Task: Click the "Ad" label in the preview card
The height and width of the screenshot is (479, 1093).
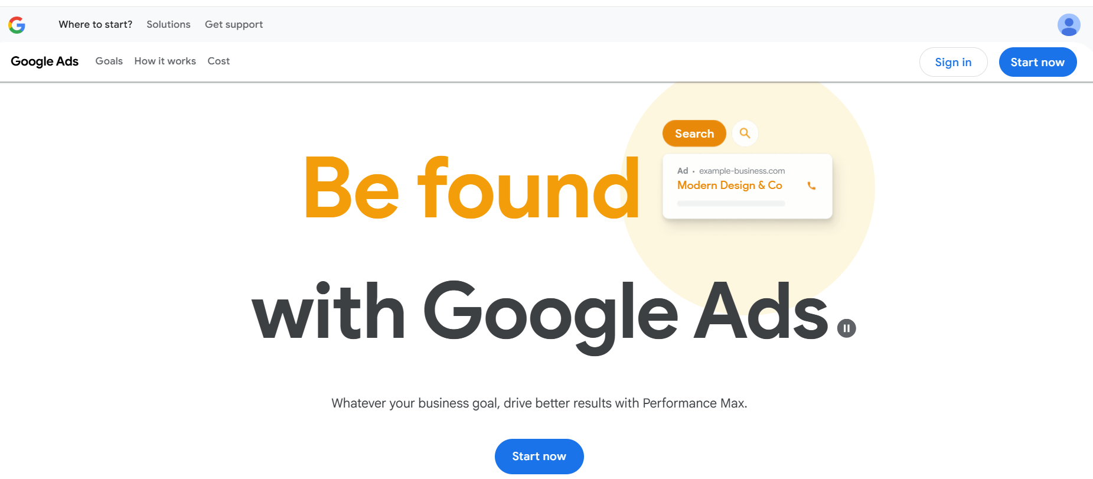Action: coord(682,170)
